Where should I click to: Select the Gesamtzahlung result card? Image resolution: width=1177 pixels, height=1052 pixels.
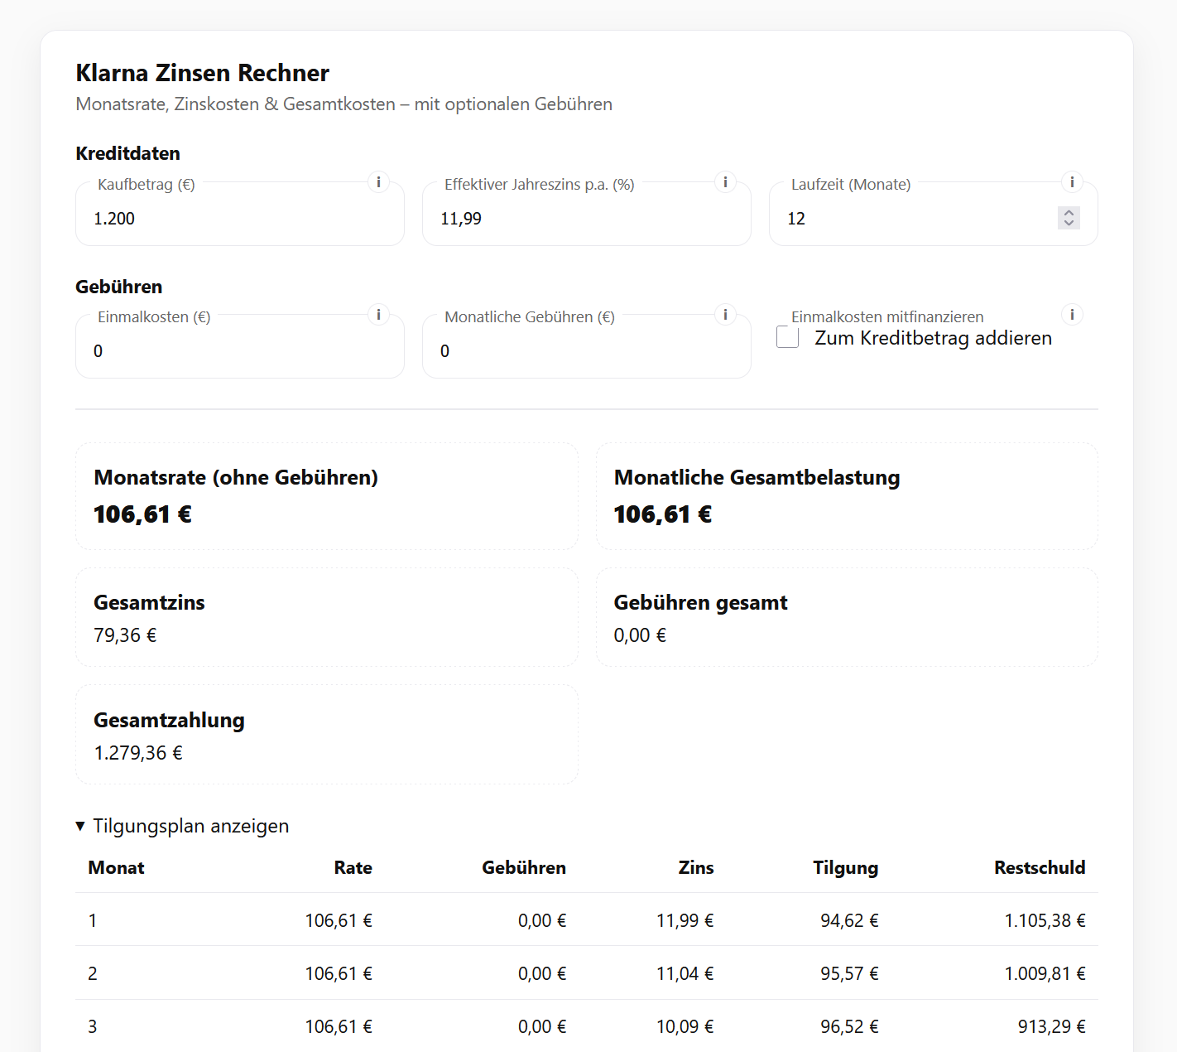pyautogui.click(x=327, y=734)
